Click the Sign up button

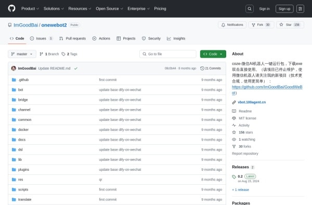(284, 9)
